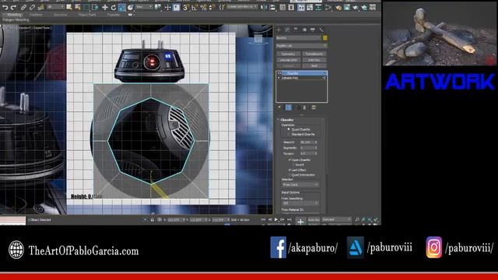Viewport: 498px width, 280px height.
Task: Open the Create panel plus icon
Action: tap(279, 30)
